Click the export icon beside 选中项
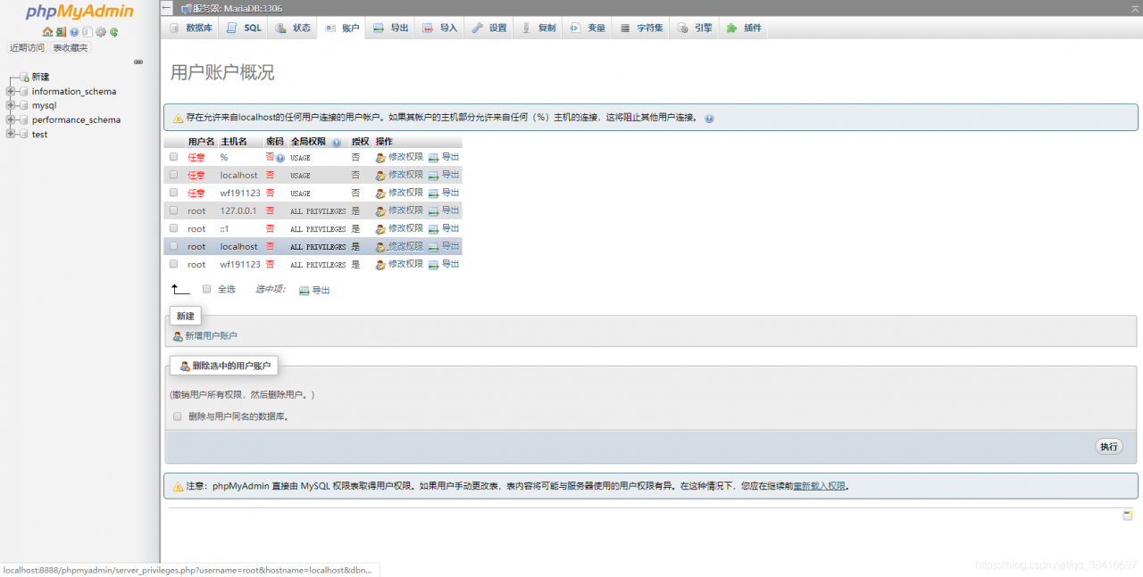The height and width of the screenshot is (577, 1143). pos(305,291)
